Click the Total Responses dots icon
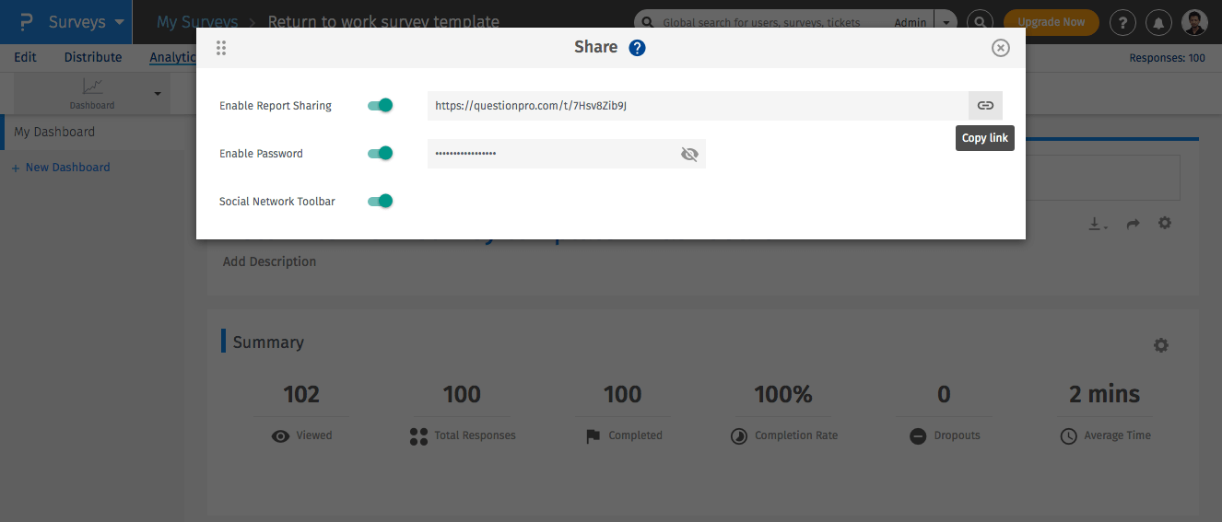 tap(418, 436)
